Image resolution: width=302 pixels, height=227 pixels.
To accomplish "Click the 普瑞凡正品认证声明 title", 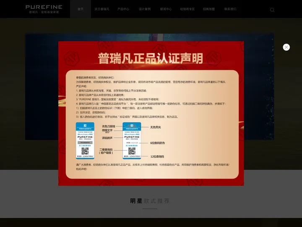I will click(x=151, y=58).
